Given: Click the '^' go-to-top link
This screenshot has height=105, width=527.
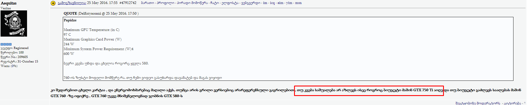Looking at the screenshot, I should pyautogui.click(x=525, y=103).
